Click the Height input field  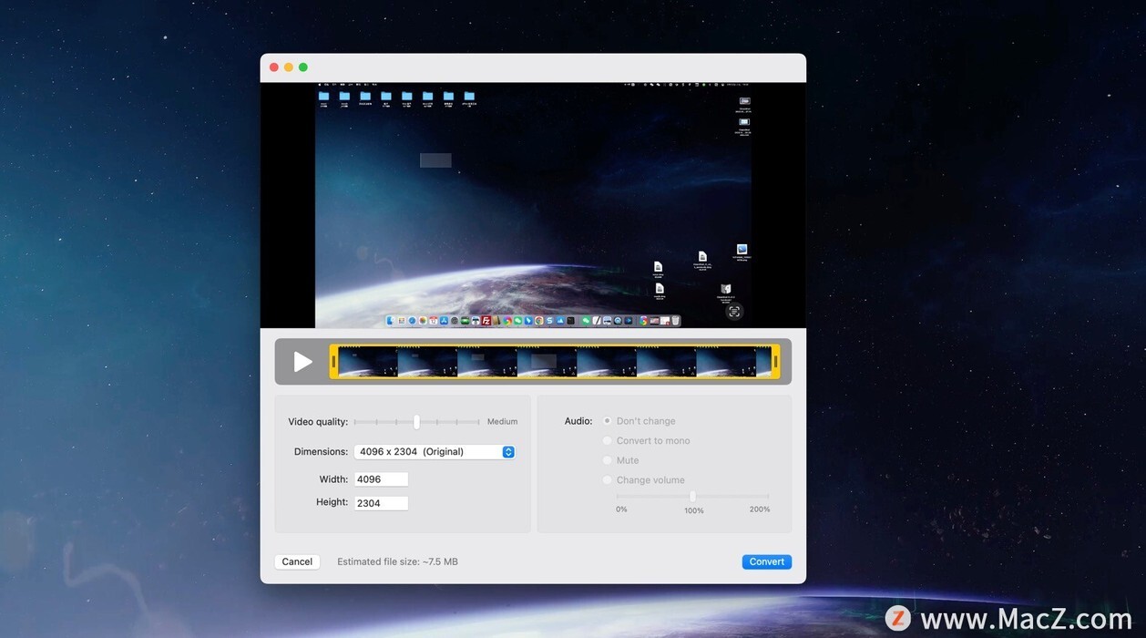(381, 503)
